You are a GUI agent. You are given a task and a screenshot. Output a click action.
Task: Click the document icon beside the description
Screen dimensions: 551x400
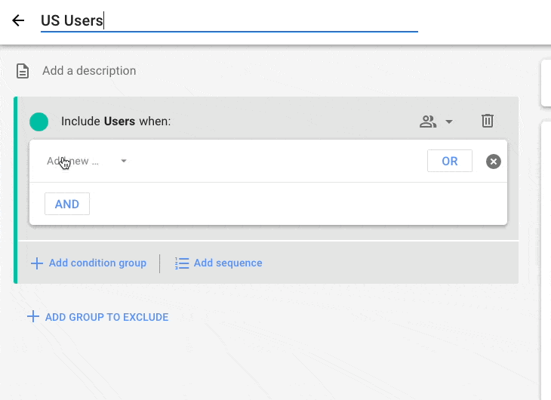tap(23, 71)
